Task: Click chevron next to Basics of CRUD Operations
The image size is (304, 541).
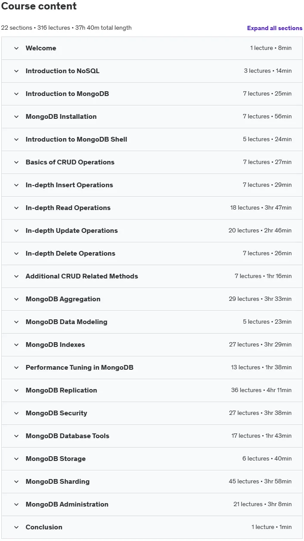Action: tap(16, 162)
